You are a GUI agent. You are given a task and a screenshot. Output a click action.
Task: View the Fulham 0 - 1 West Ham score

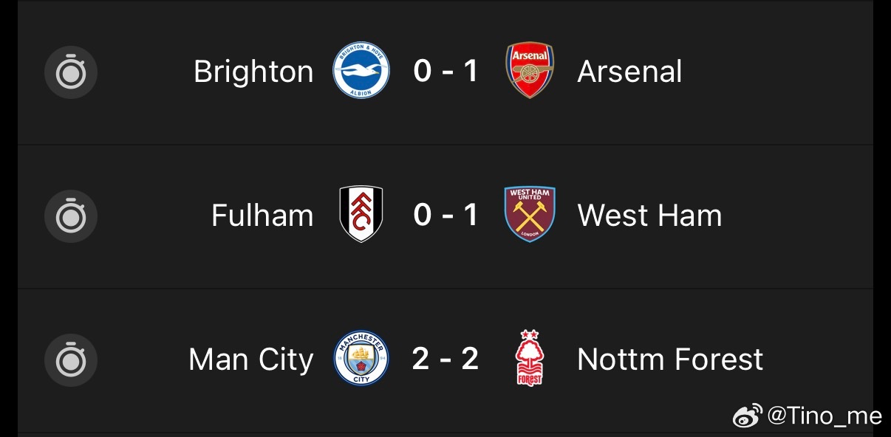click(445, 215)
